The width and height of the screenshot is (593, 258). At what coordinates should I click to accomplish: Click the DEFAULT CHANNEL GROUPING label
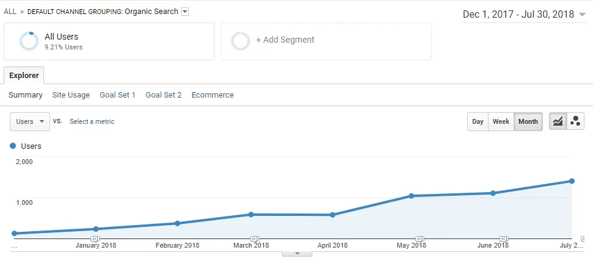(75, 12)
